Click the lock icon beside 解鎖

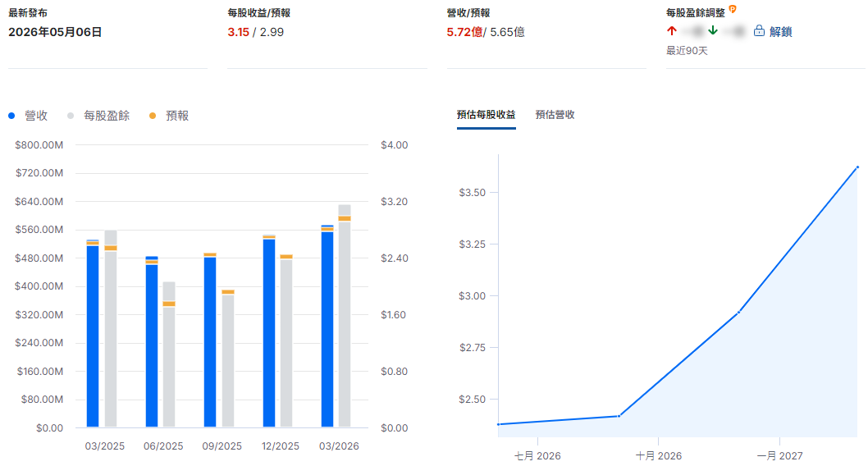click(759, 31)
